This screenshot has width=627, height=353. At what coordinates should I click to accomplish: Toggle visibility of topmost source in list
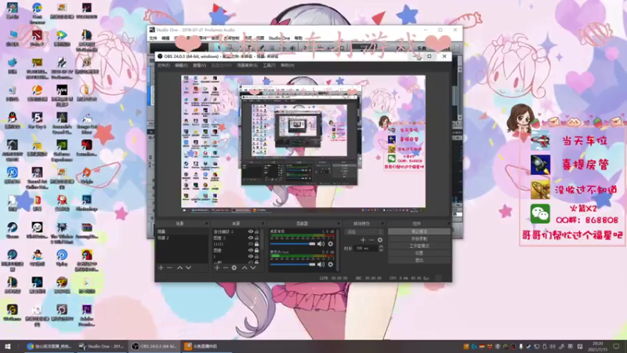click(x=251, y=231)
